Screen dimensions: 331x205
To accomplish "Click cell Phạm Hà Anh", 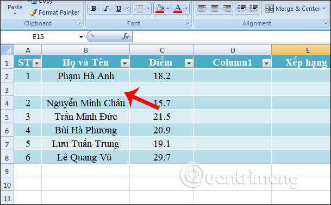I will click(86, 76).
